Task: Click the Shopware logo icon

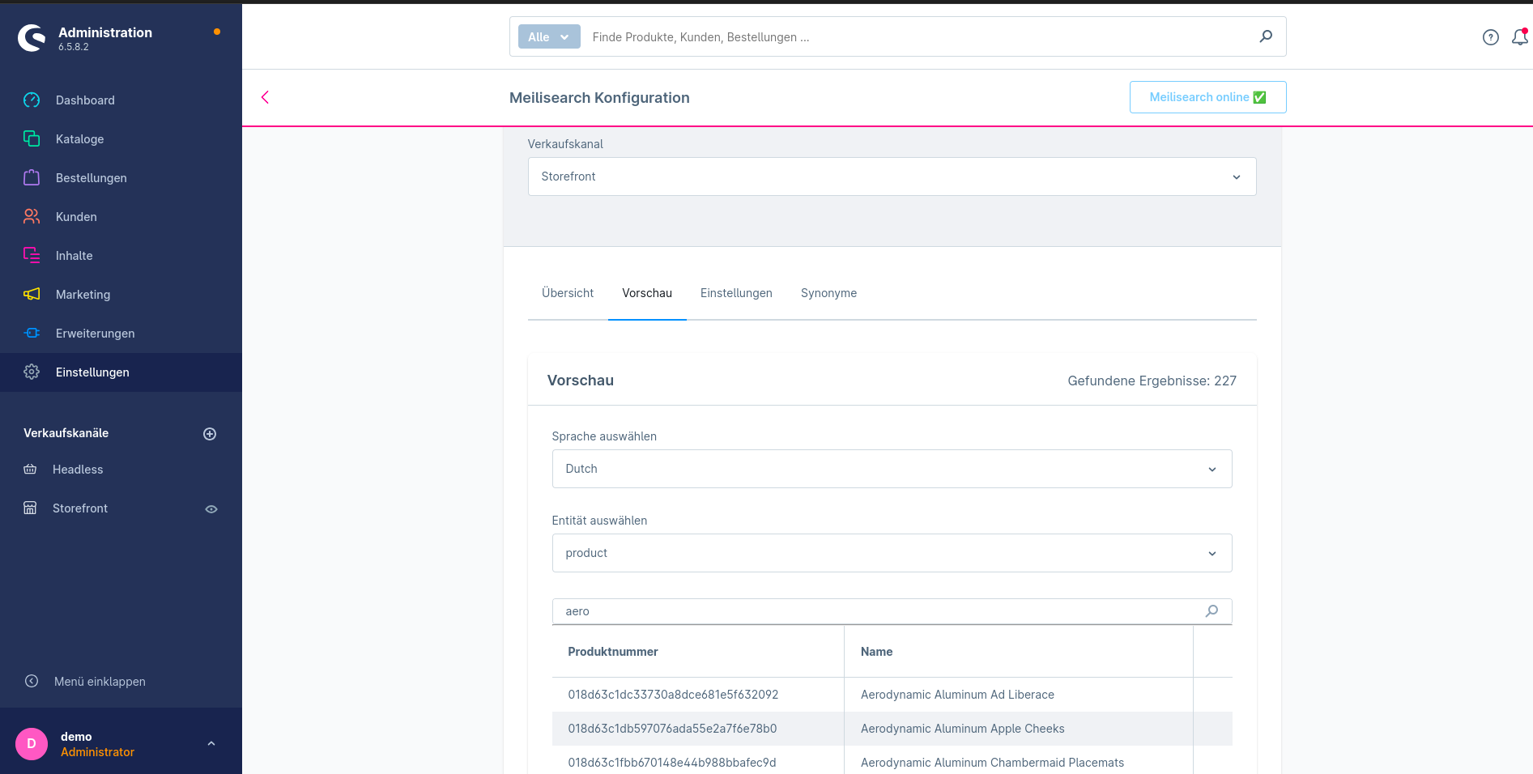Action: click(32, 37)
